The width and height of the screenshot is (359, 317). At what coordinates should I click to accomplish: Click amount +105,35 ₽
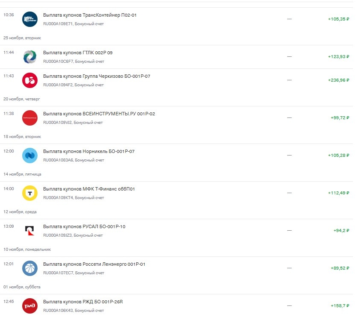[339, 19]
